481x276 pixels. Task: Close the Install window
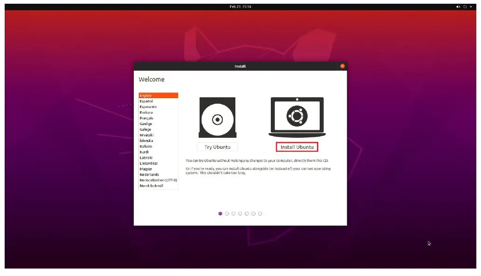click(x=343, y=66)
